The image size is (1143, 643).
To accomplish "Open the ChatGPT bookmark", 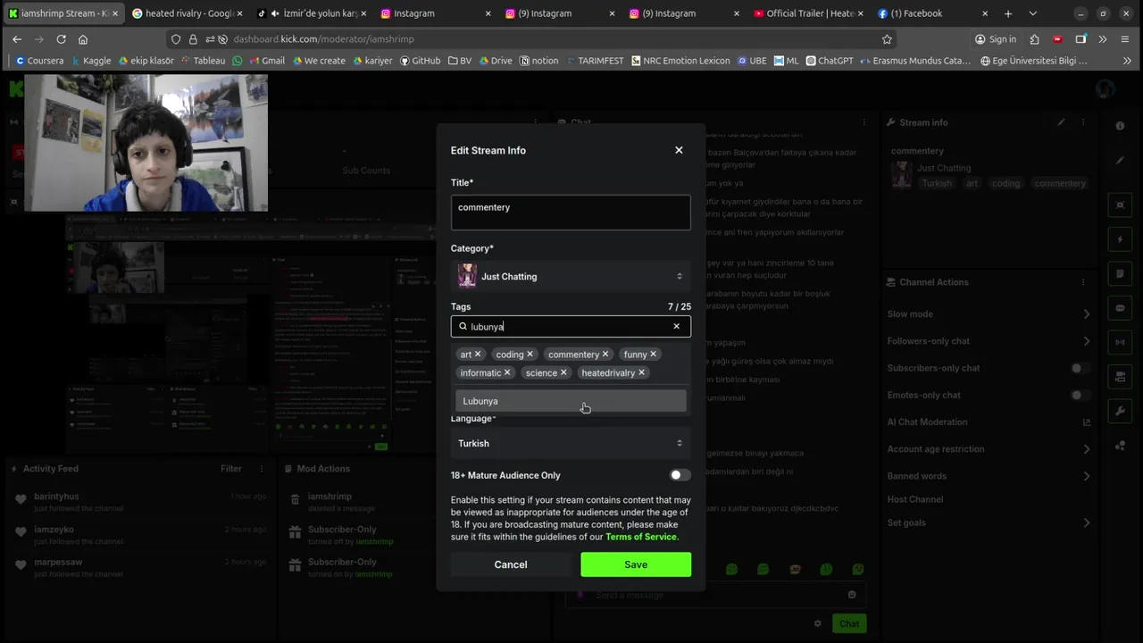I will pyautogui.click(x=830, y=61).
